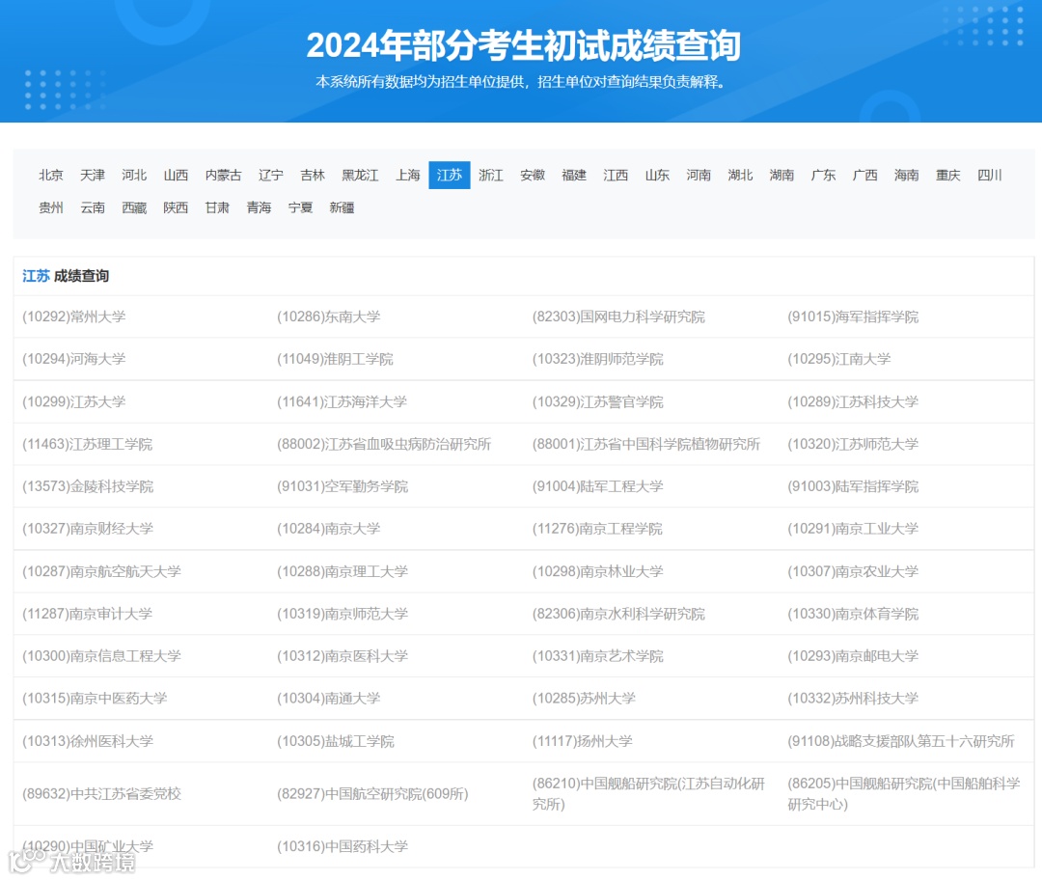Select the 山东 province tab
This screenshot has width=1042, height=881.
tap(657, 175)
